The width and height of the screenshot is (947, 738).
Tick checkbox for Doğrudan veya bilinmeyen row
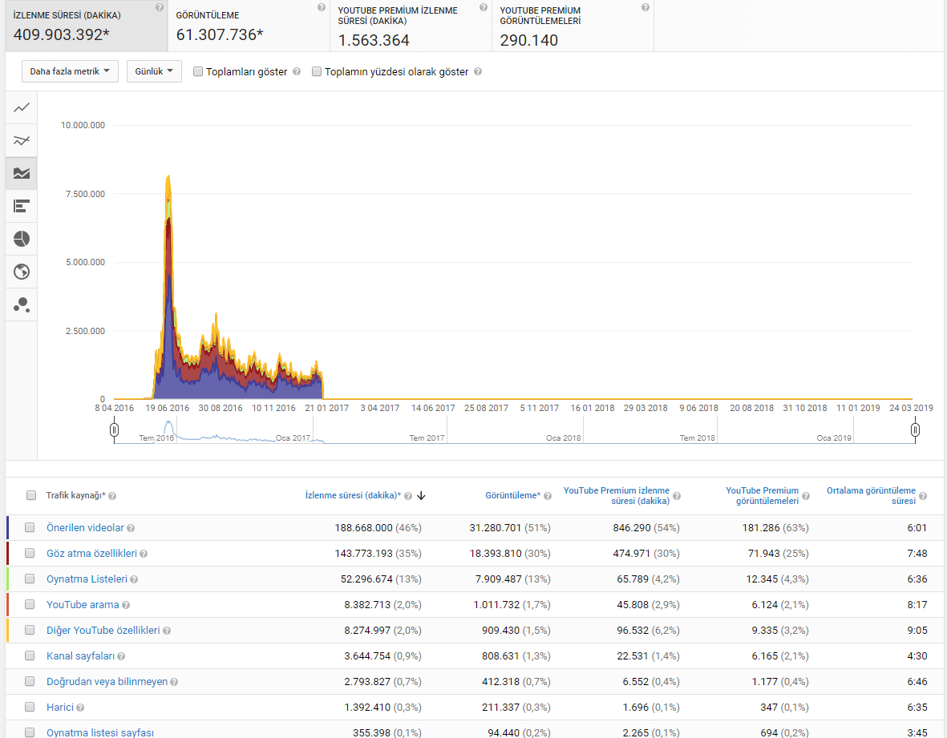pyautogui.click(x=30, y=681)
